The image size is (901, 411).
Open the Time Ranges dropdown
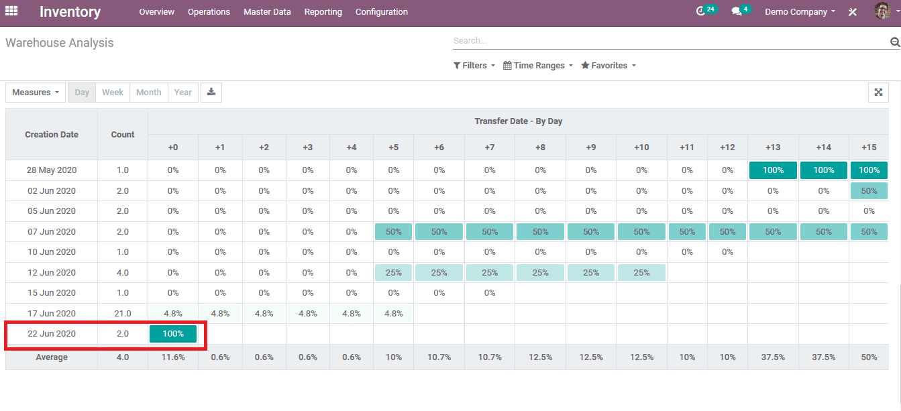pyautogui.click(x=538, y=66)
